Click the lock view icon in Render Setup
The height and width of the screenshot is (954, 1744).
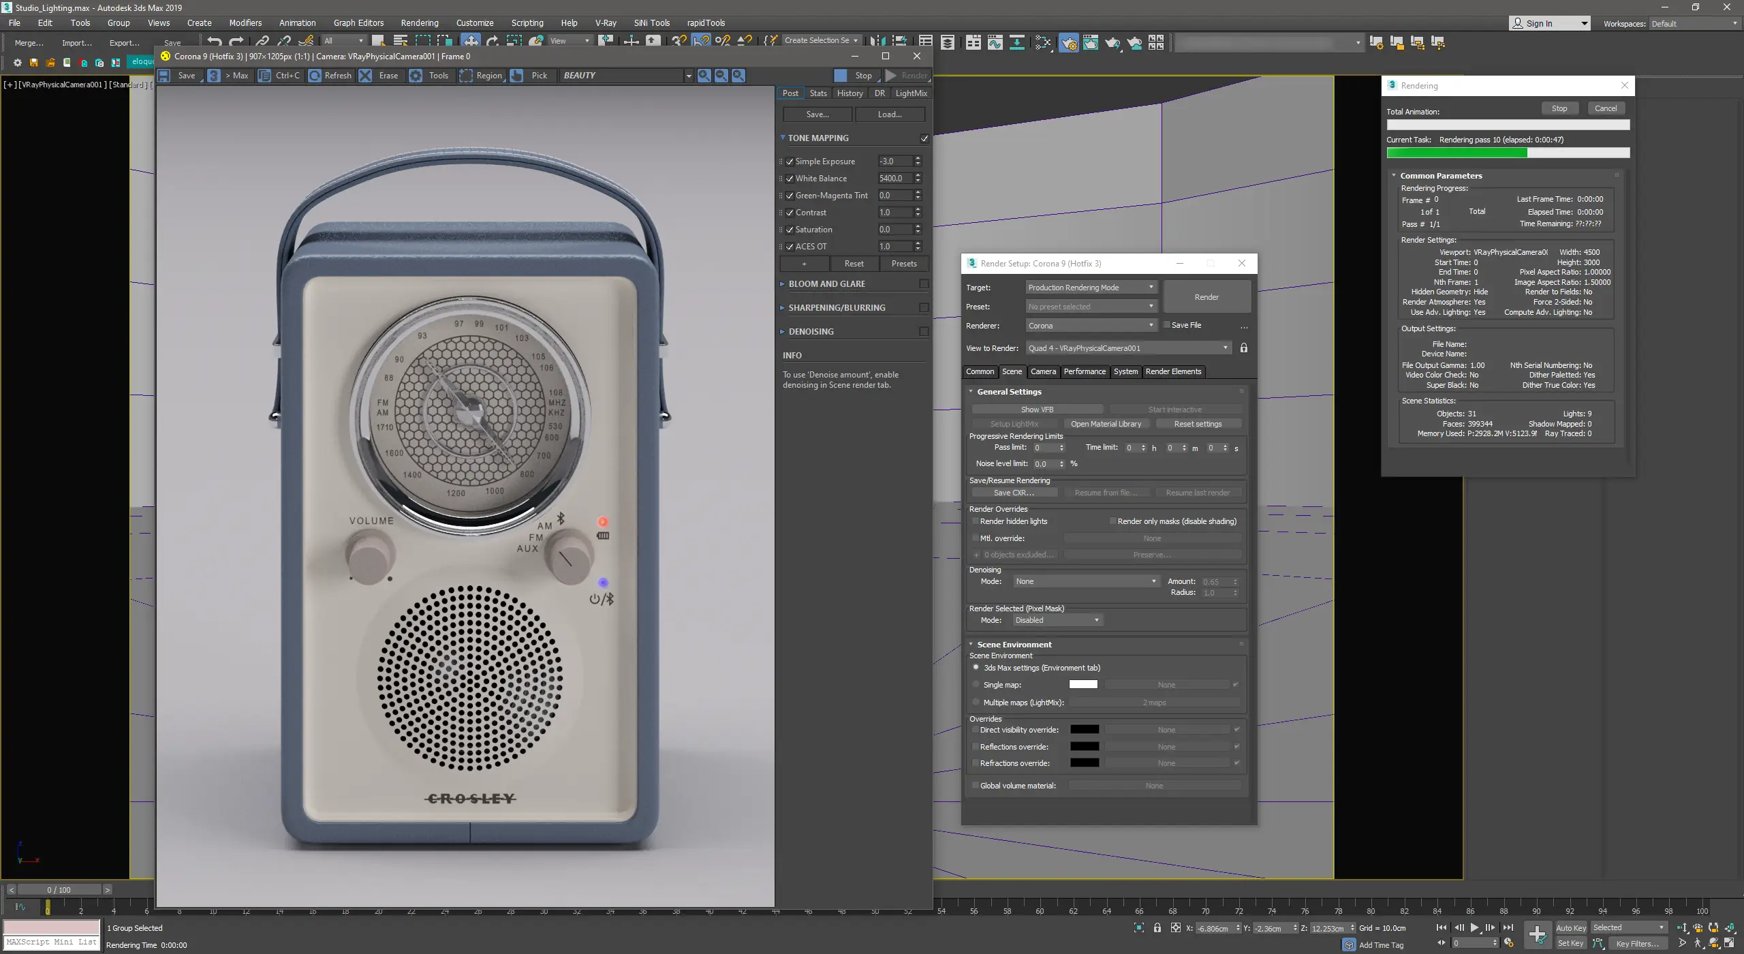(x=1244, y=348)
